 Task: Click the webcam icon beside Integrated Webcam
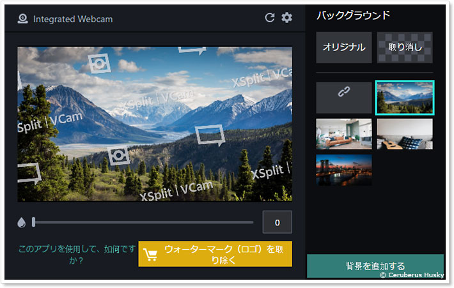coord(22,19)
